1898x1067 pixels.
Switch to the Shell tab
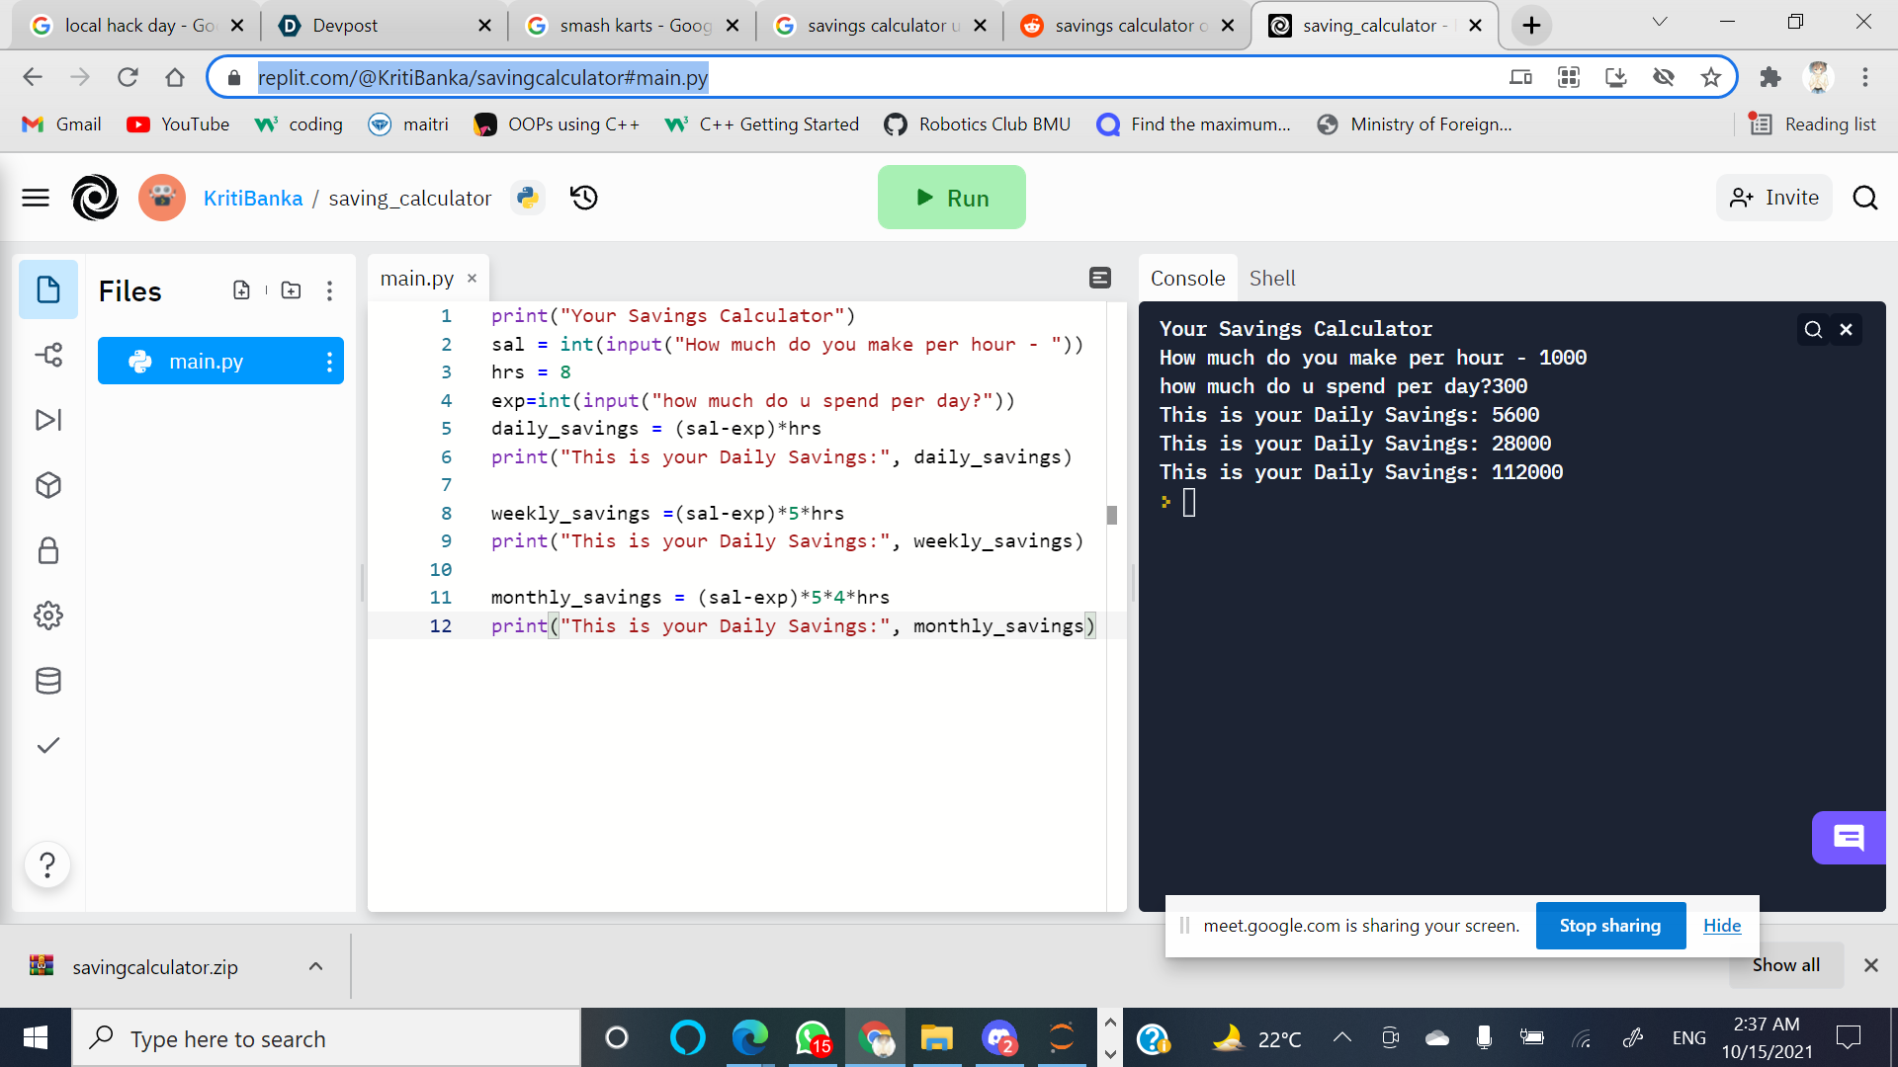[1271, 279]
